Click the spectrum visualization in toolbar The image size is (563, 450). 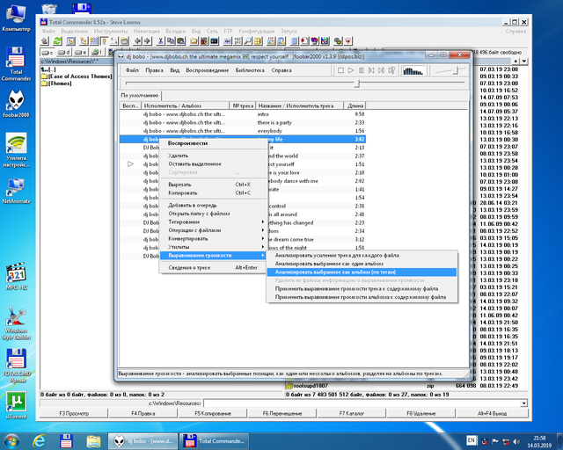click(413, 70)
